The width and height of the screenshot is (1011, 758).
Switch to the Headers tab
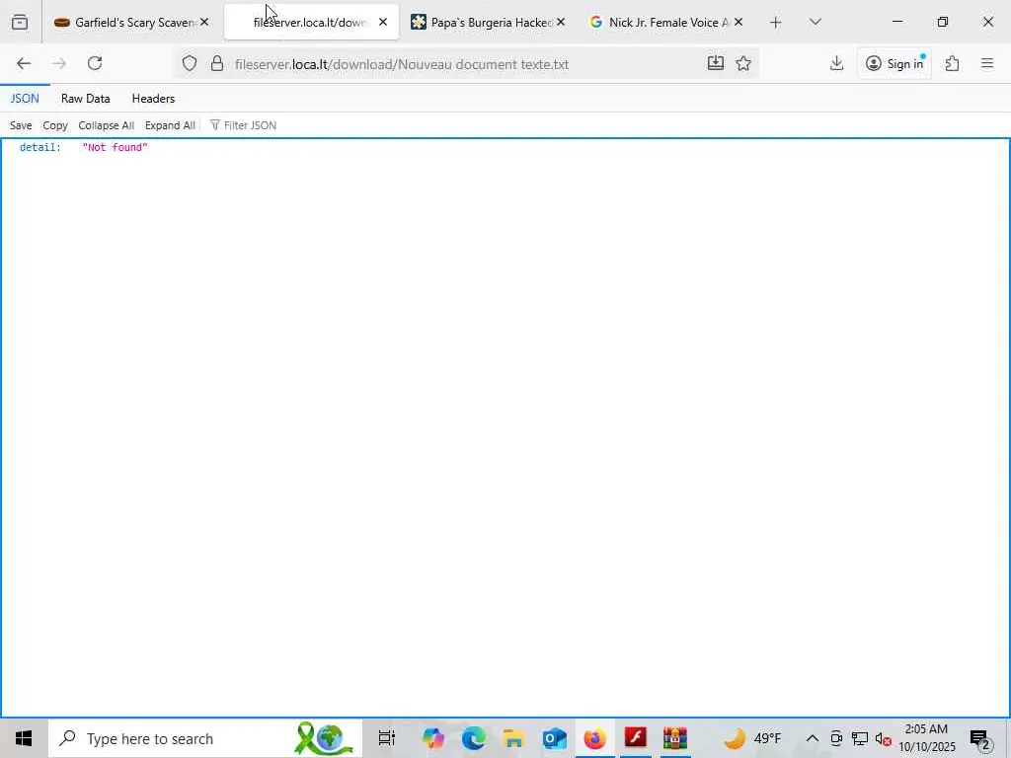(x=153, y=99)
